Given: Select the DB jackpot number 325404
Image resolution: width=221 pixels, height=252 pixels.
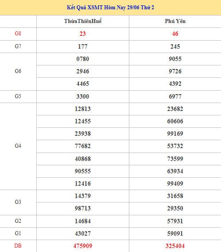Looking at the screenshot, I should pos(175,246).
